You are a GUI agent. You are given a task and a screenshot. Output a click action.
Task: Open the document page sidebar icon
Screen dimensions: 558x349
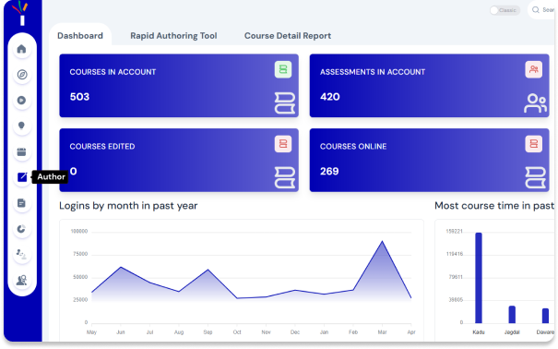tap(22, 203)
